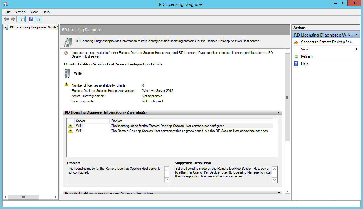Click the green Refresh icon in Actions pane
Image resolution: width=363 pixels, height=209 pixels.
point(296,56)
